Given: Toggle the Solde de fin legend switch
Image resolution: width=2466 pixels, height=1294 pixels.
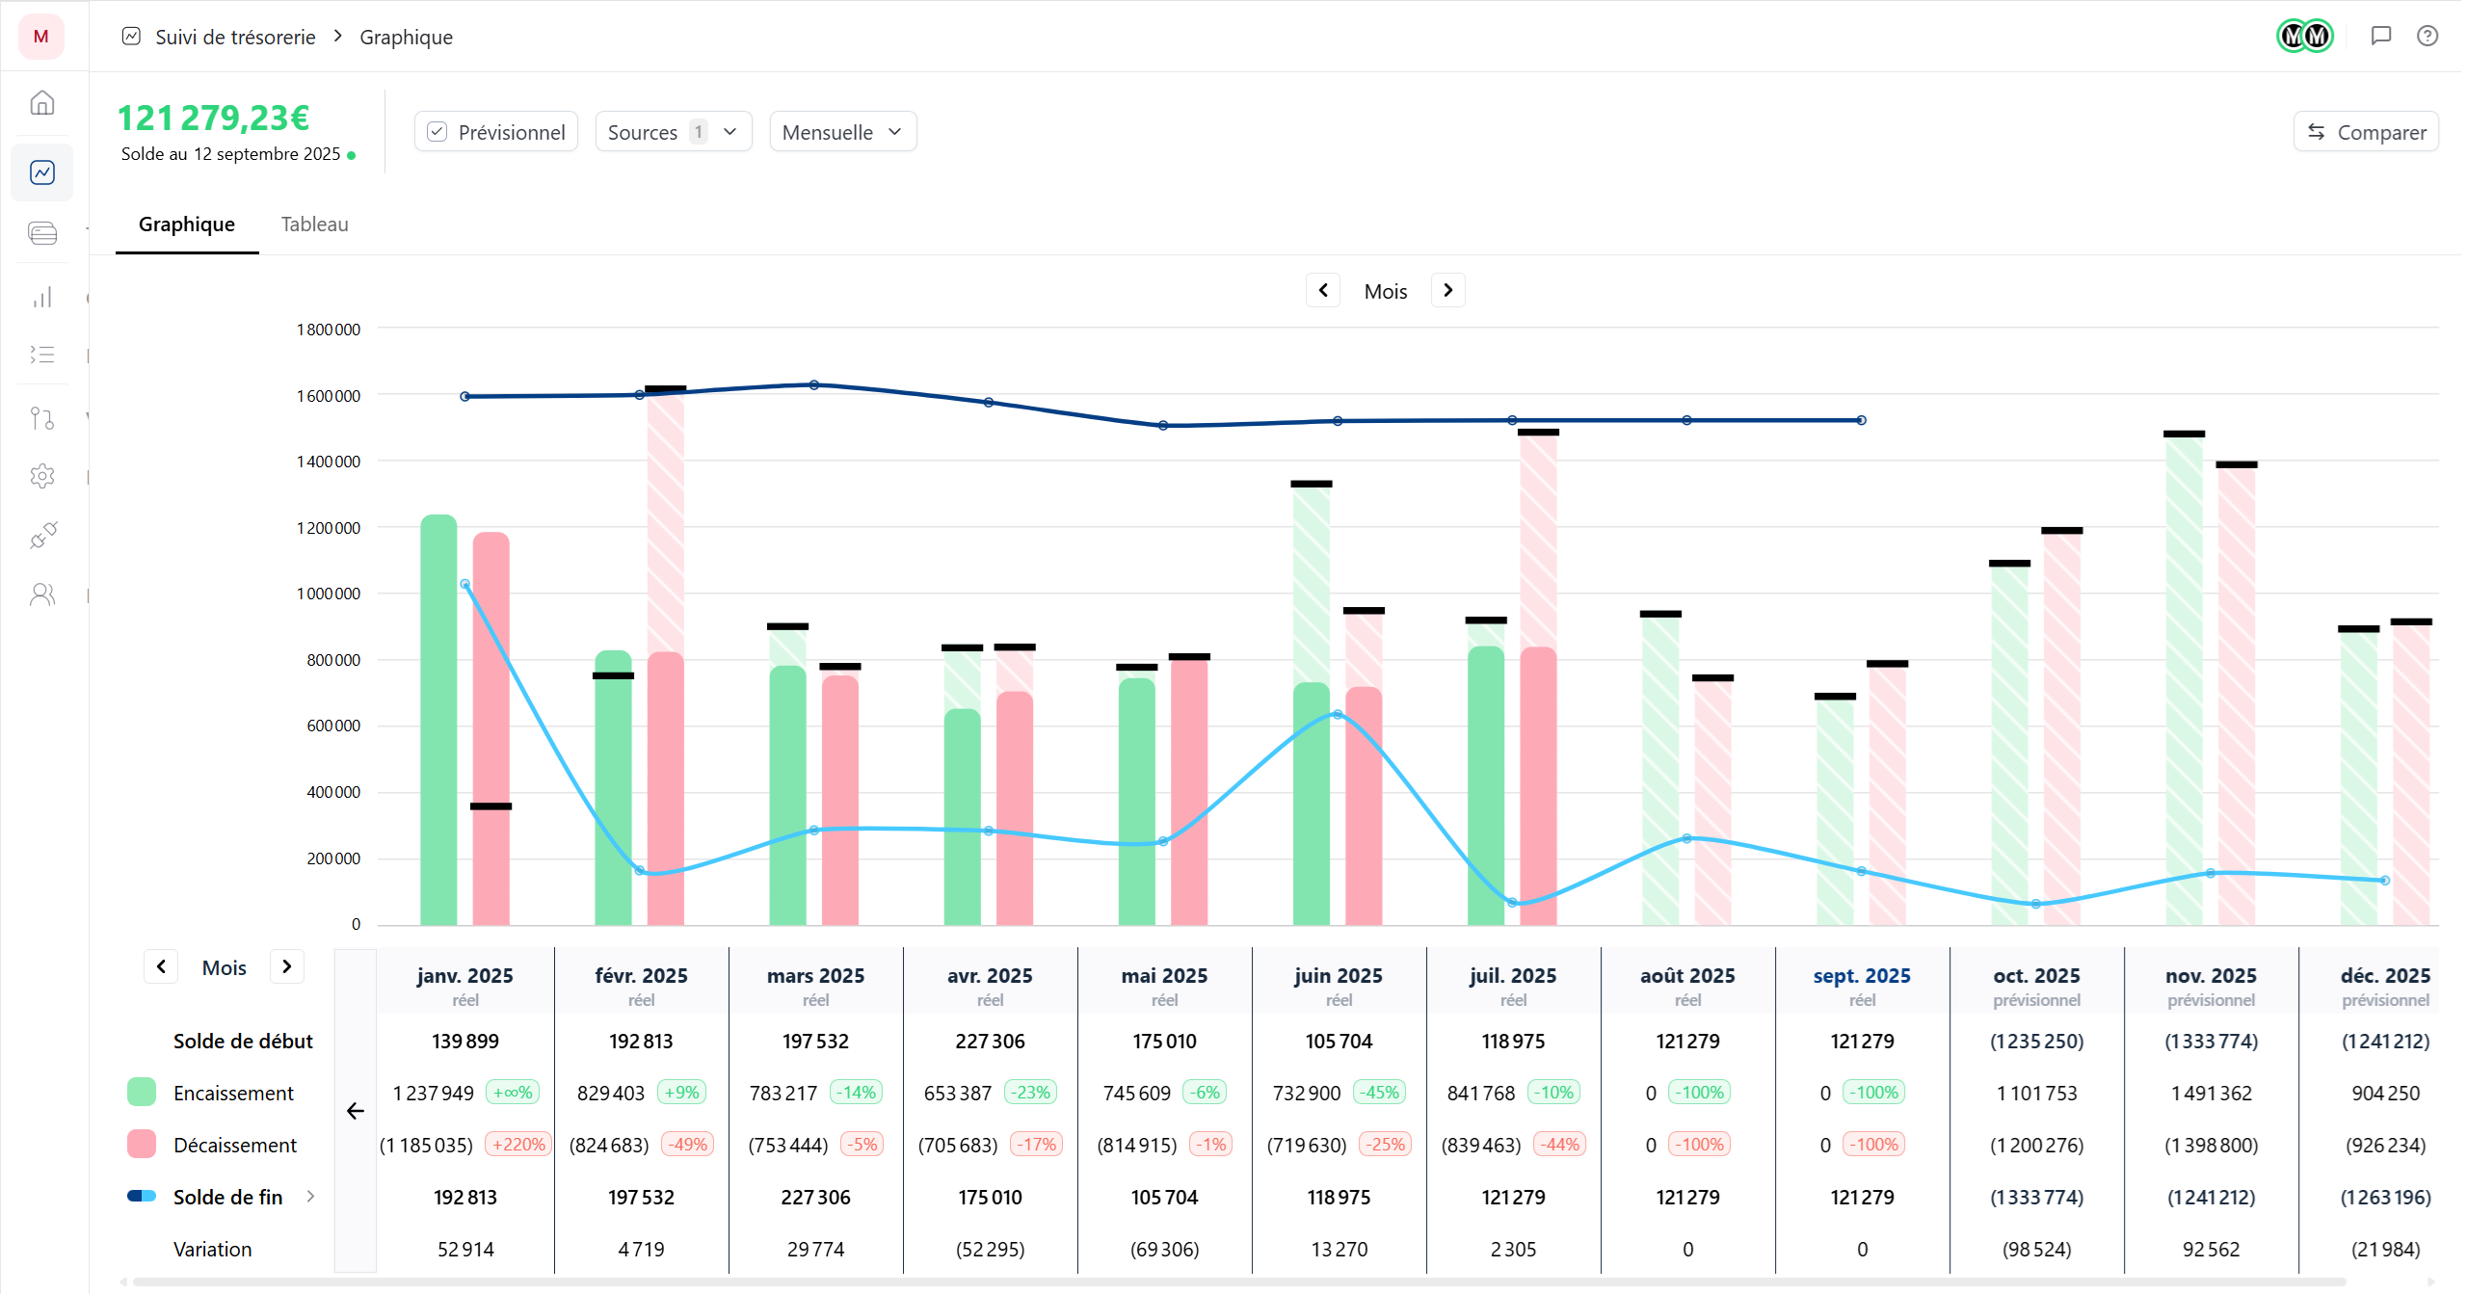Looking at the screenshot, I should 142,1196.
